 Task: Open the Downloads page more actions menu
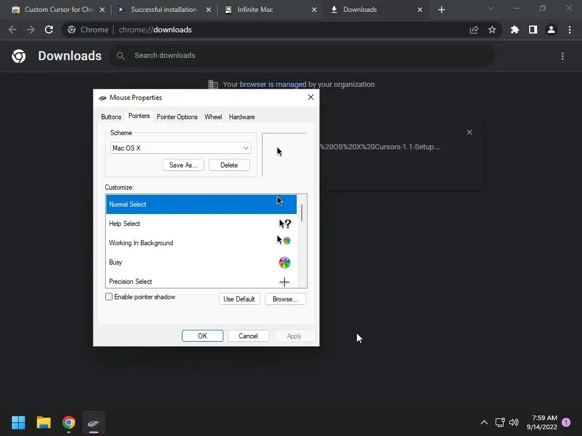click(x=563, y=56)
